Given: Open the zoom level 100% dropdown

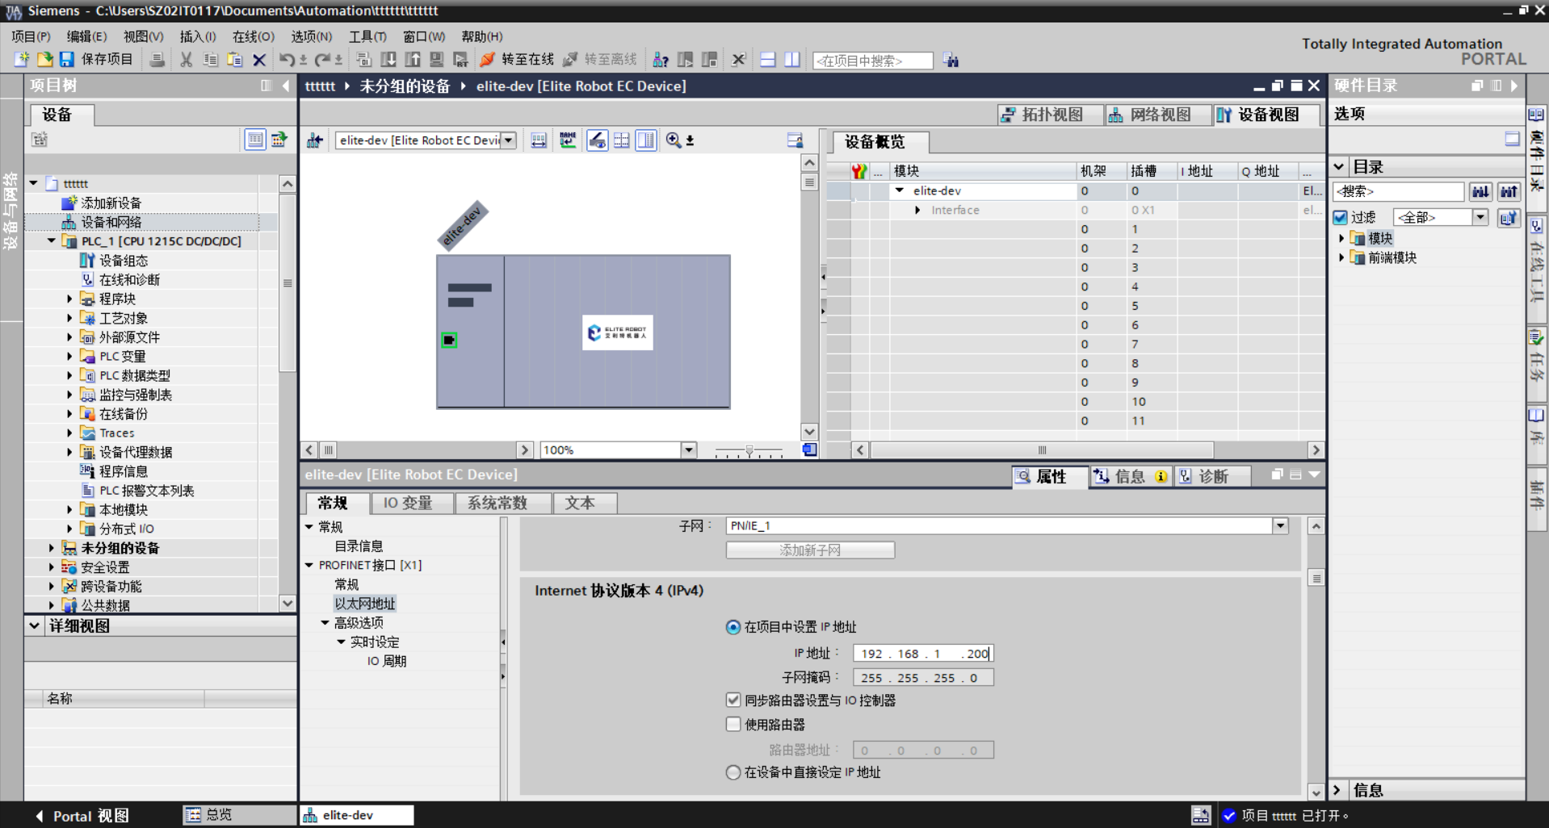Looking at the screenshot, I should [688, 450].
